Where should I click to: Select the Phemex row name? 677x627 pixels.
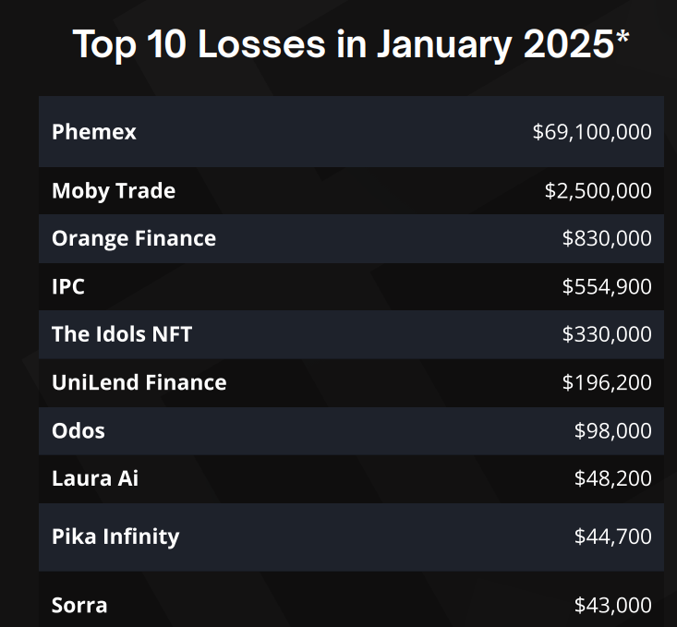pos(94,132)
